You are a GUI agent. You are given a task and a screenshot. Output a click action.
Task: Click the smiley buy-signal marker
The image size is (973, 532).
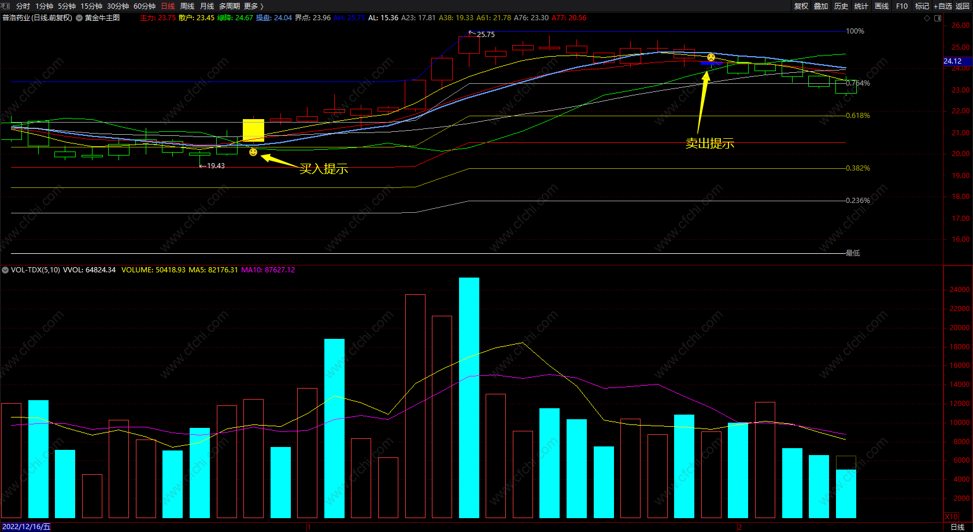[253, 152]
